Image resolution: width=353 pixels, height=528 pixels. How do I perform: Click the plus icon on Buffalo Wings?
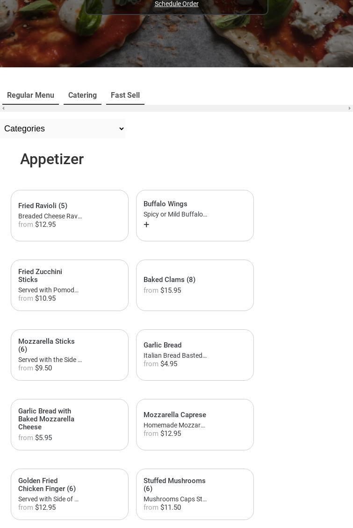(146, 225)
